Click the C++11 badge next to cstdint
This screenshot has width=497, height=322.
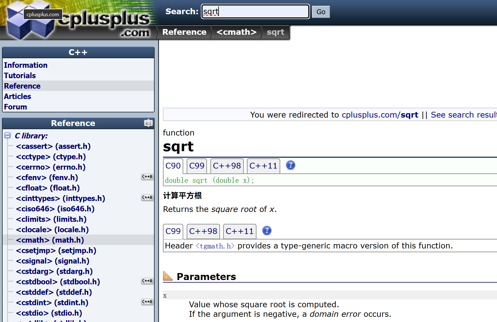click(147, 302)
